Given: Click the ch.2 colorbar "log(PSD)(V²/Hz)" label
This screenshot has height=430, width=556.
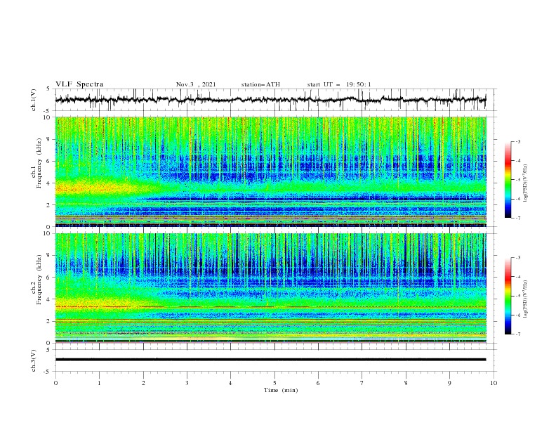Looking at the screenshot, I should [x=525, y=299].
